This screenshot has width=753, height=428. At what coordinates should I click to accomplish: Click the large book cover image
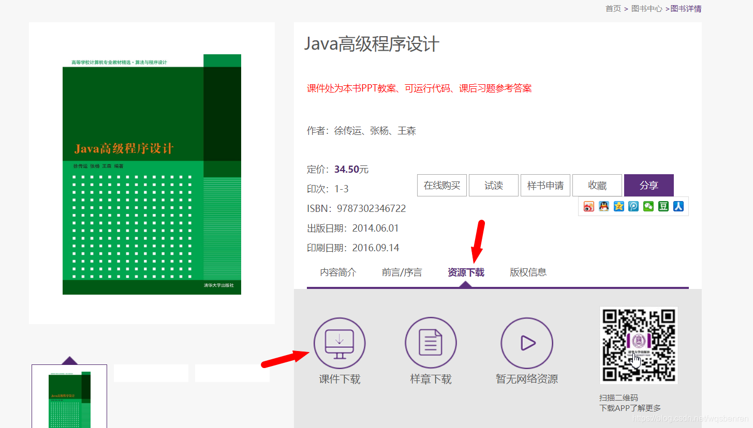point(152,174)
